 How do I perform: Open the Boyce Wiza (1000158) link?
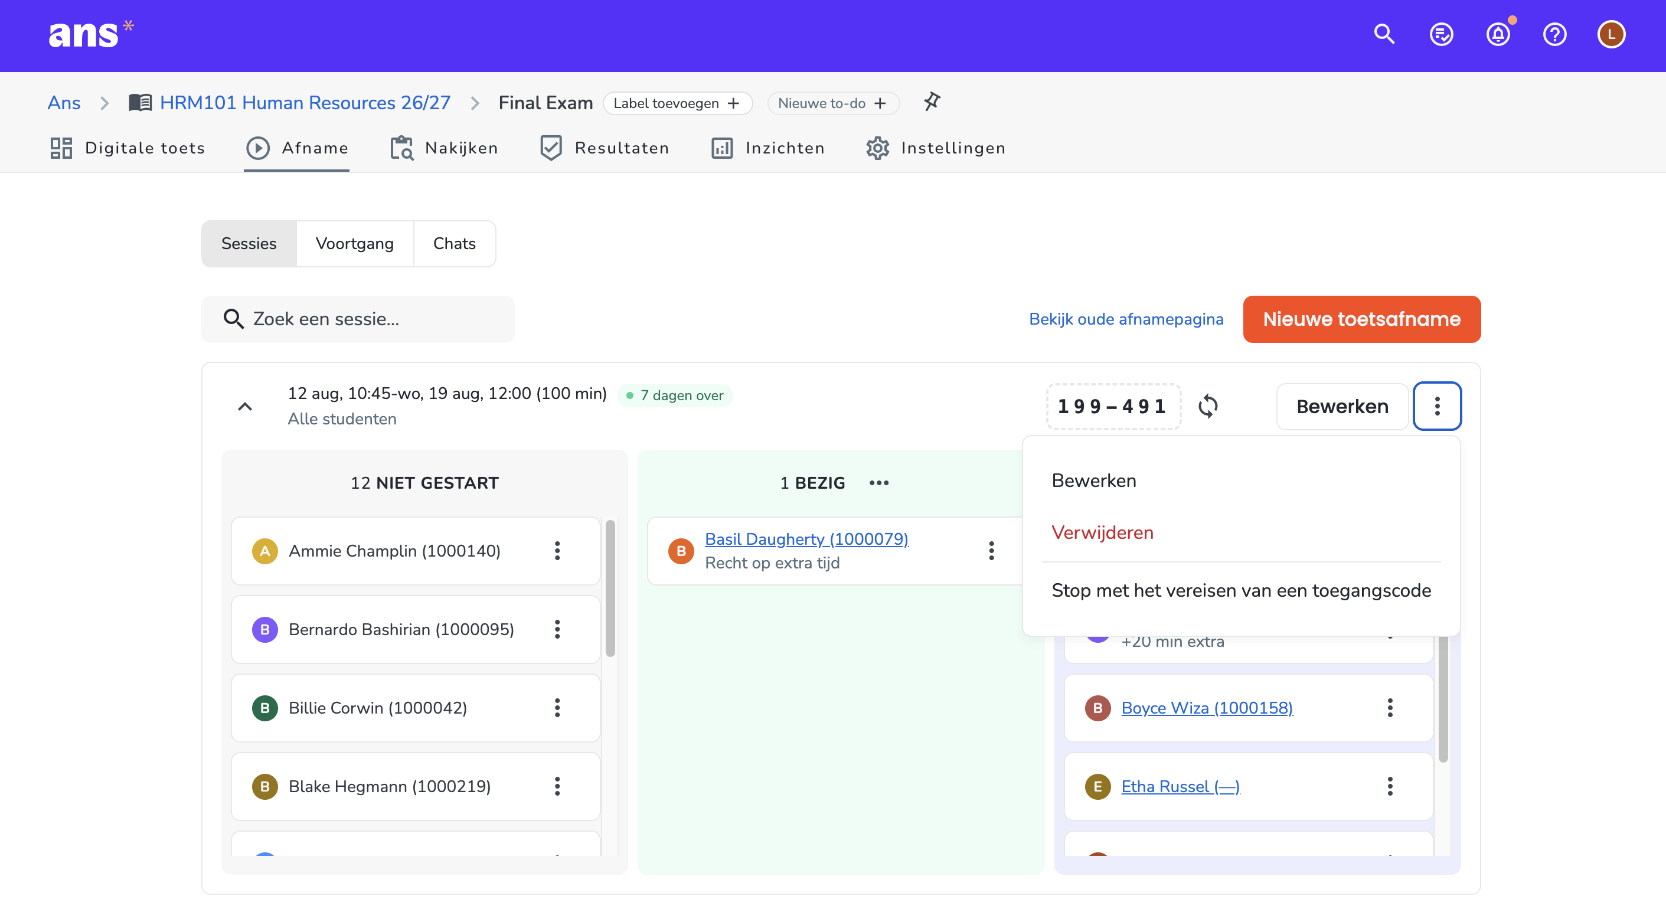[x=1207, y=708]
